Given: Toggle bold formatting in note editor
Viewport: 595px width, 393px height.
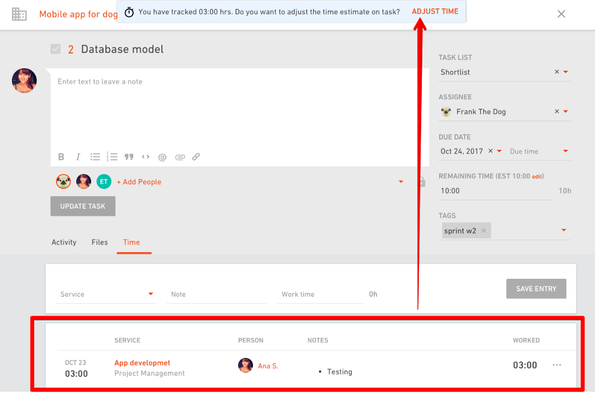Looking at the screenshot, I should (61, 157).
